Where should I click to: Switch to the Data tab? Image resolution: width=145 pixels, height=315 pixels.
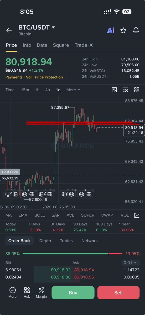(42, 45)
